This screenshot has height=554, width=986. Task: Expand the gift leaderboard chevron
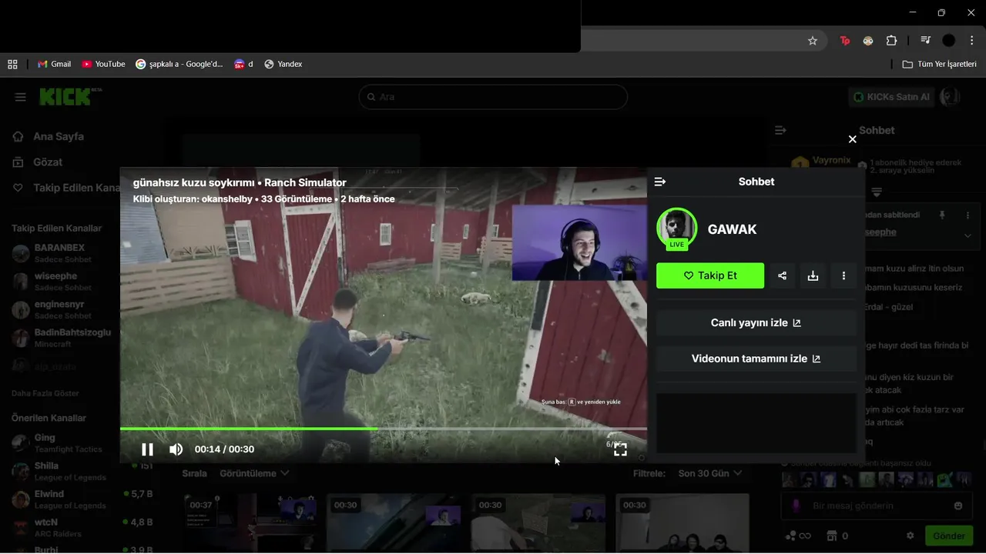(877, 192)
